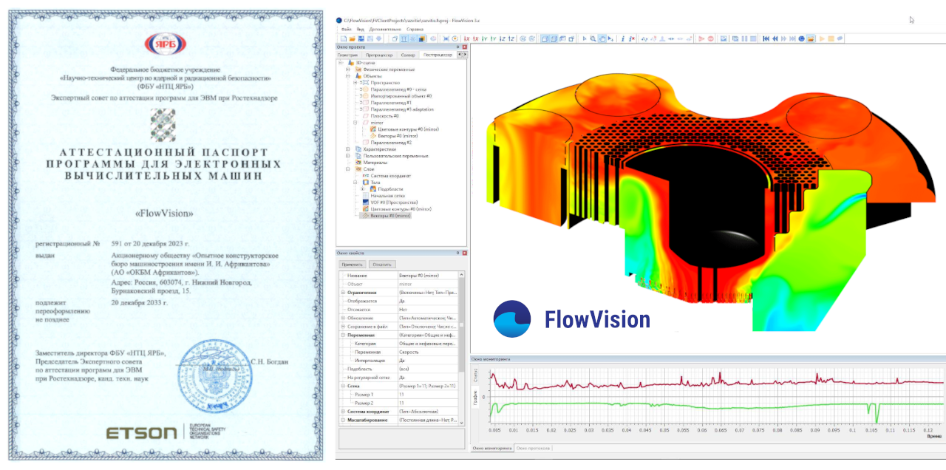Screen dimensions: 946x470
Task: Open the Дополнительно menu
Action: [x=385, y=29]
